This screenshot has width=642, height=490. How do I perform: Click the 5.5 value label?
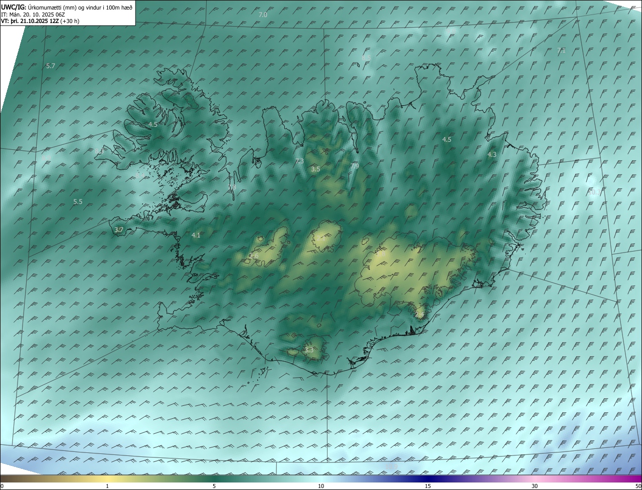tap(78, 202)
